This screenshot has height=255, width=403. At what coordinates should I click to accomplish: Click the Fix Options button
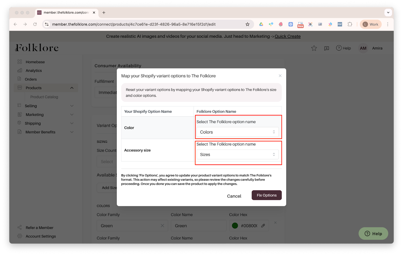(x=266, y=195)
